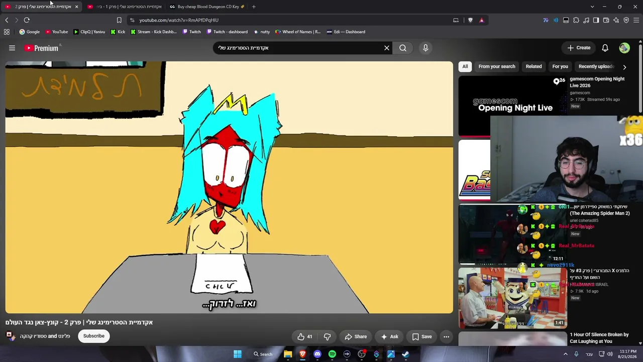
Task: Reload the page in the browser
Action: click(x=27, y=20)
